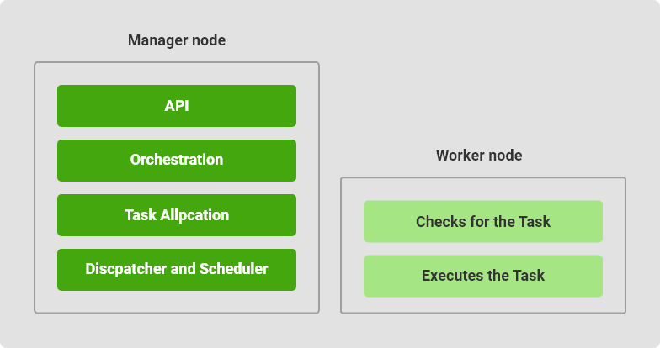The width and height of the screenshot is (660, 348).
Task: Click the word Manager in the heading
Action: 158,40
